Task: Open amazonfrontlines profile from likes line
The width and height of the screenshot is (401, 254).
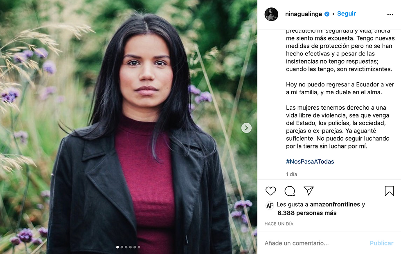Action: (335, 204)
